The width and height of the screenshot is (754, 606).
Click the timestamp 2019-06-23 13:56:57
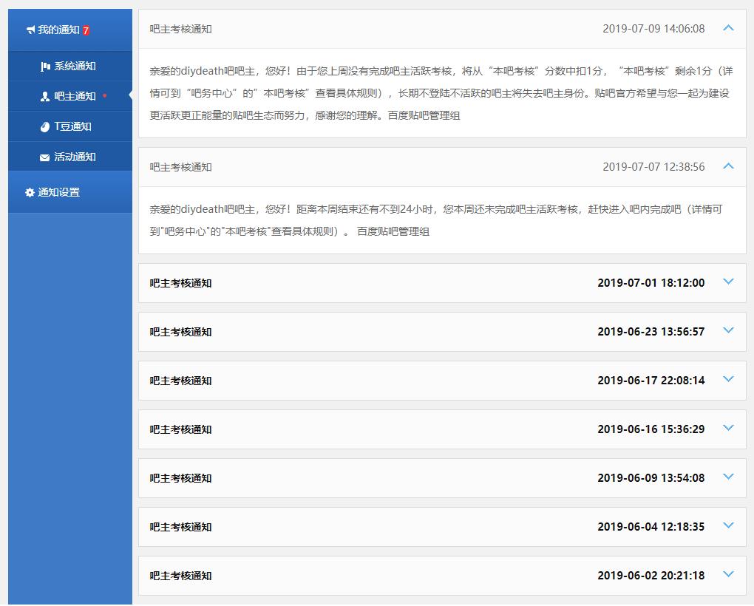pos(651,332)
